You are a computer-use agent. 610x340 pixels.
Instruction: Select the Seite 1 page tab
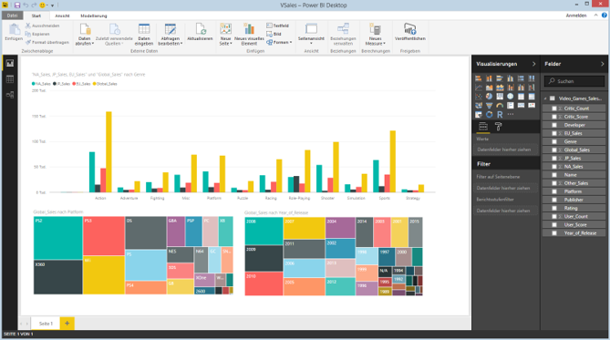46,324
